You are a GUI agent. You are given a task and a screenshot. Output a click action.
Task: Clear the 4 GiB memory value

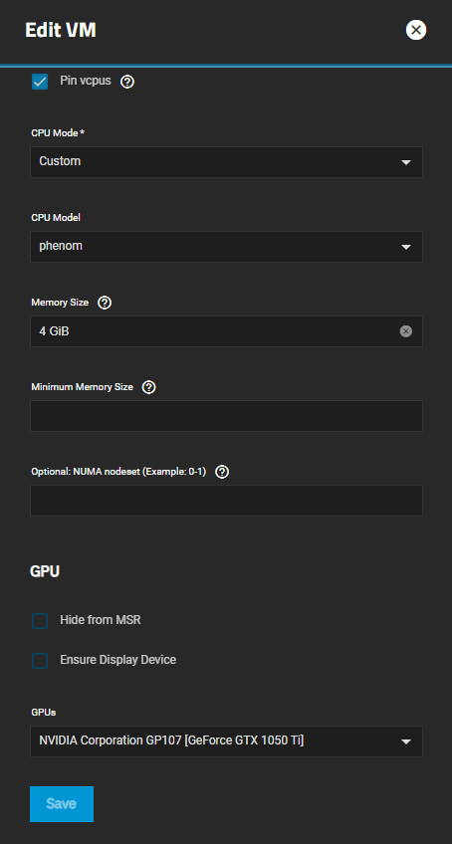(405, 331)
